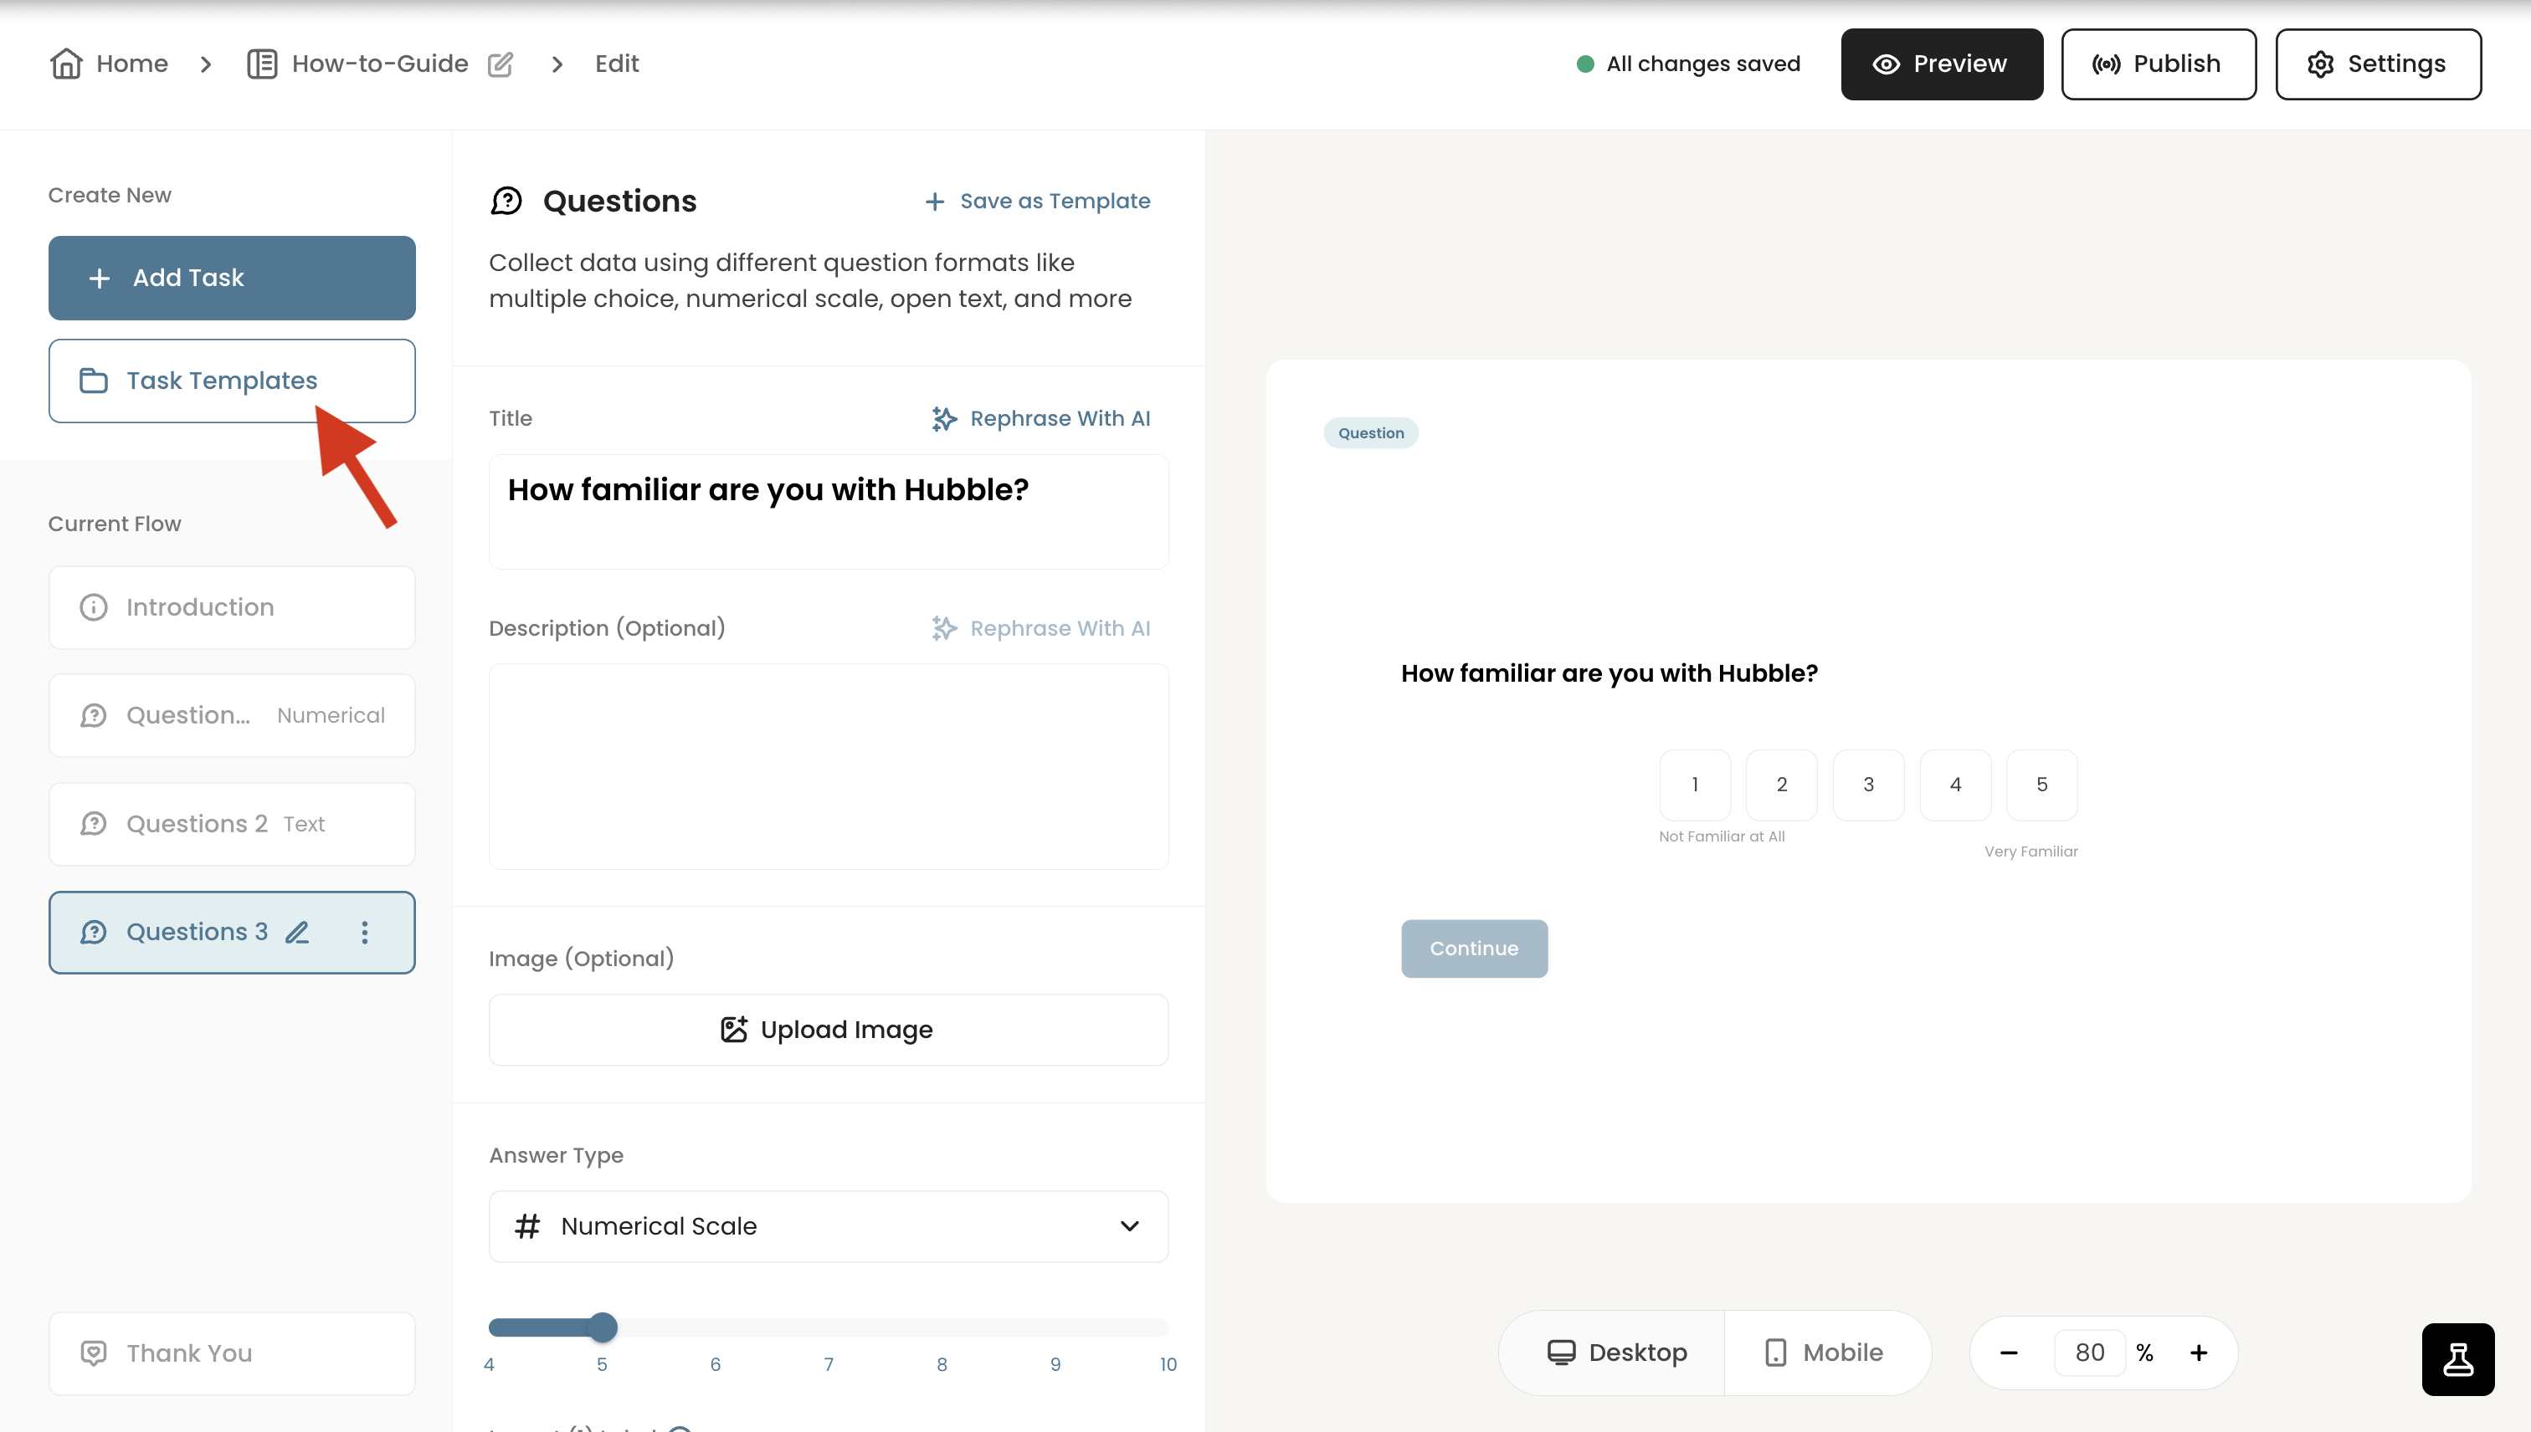Click the pencil edit icon beside How-to-Guide

501,64
